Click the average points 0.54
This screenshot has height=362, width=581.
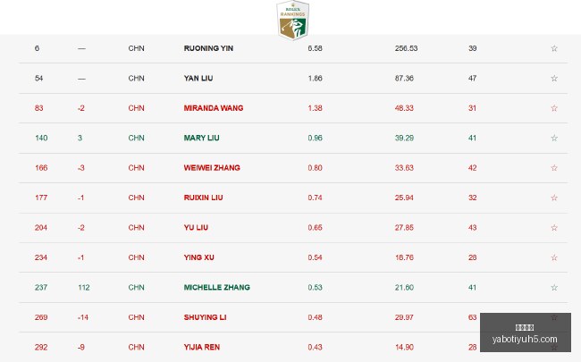coord(315,257)
